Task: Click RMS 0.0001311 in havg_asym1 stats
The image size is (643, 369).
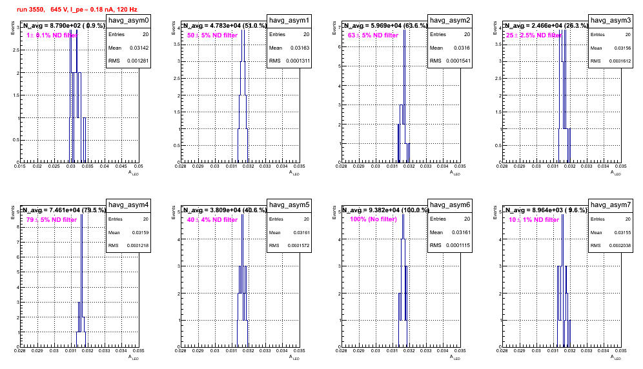Action: (289, 61)
